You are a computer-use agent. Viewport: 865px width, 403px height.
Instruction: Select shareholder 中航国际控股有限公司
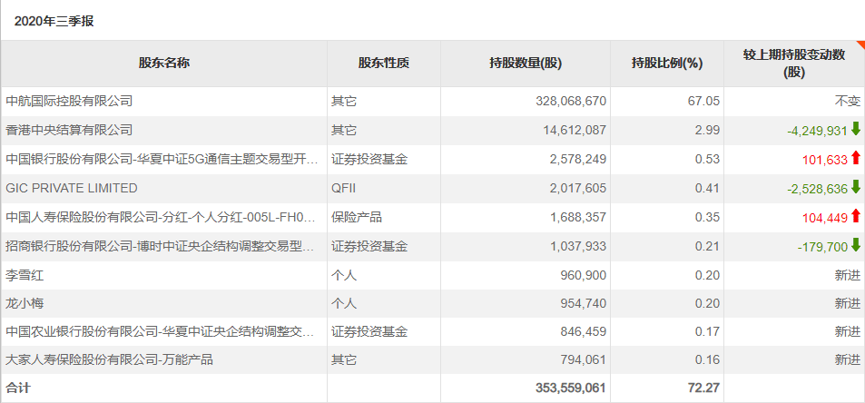(x=69, y=101)
